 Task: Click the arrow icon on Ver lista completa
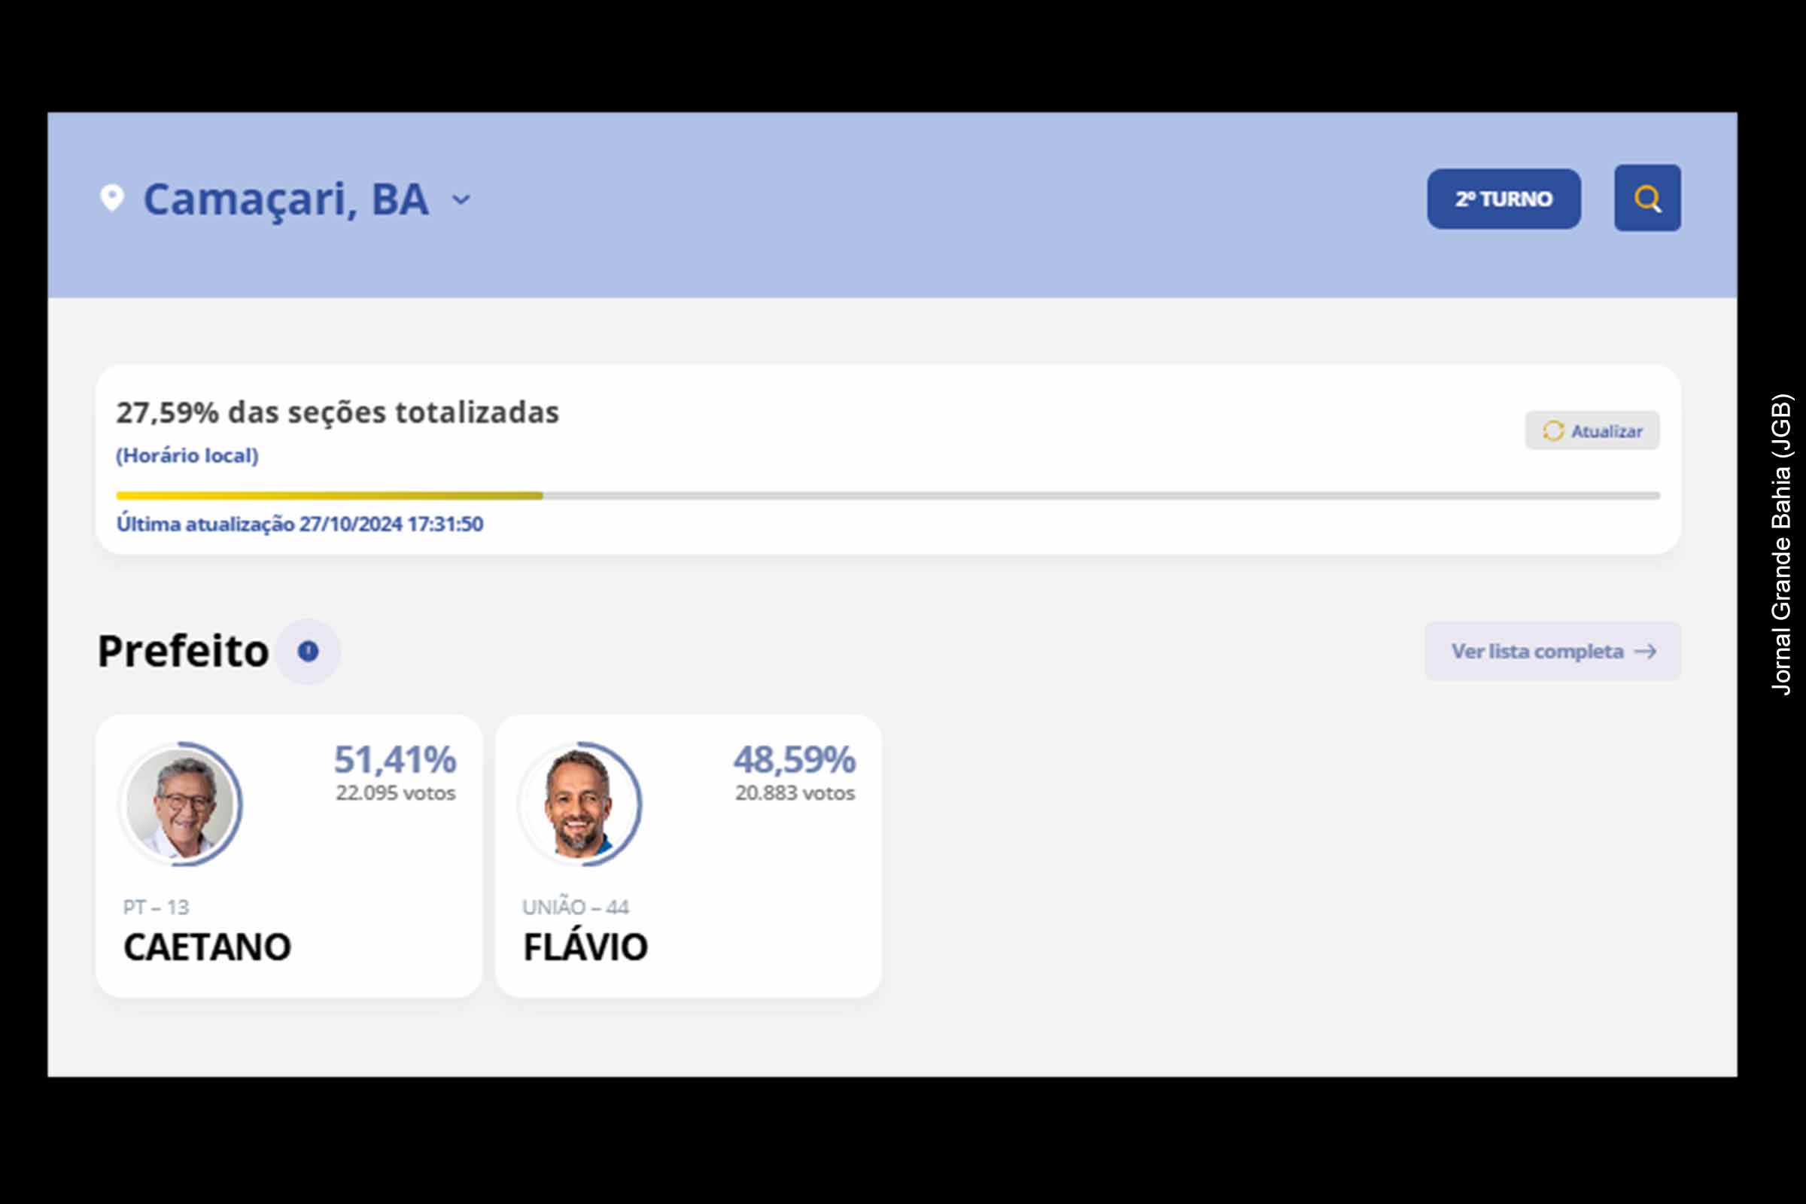pos(1644,651)
